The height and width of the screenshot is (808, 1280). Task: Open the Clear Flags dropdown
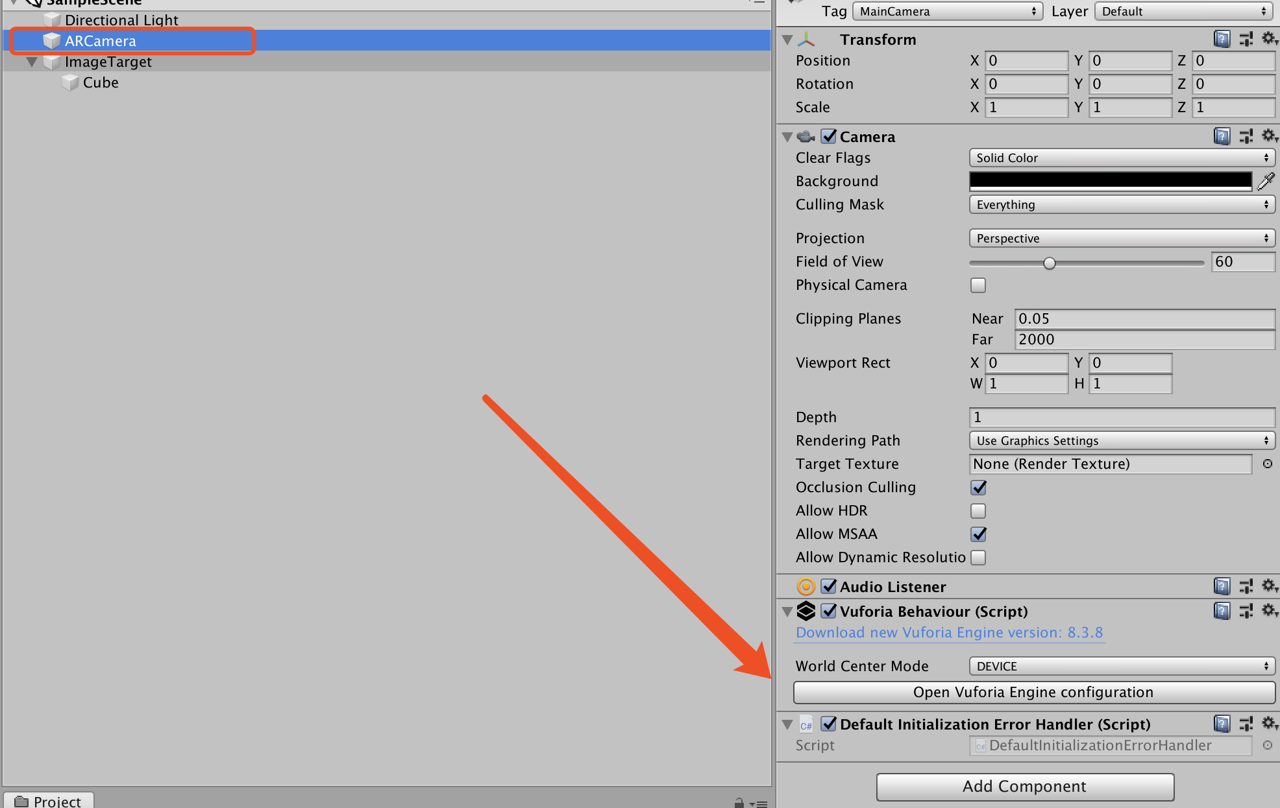pos(1121,158)
